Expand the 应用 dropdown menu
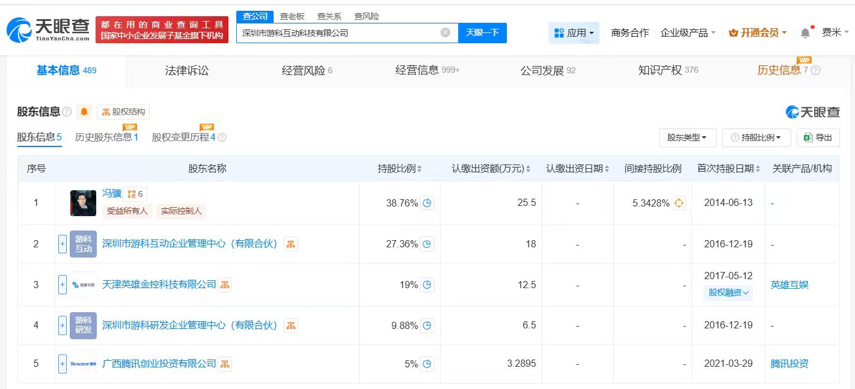 [x=574, y=33]
